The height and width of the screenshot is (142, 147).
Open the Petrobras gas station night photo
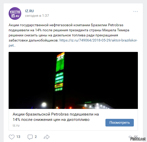pyautogui.click(x=73, y=80)
